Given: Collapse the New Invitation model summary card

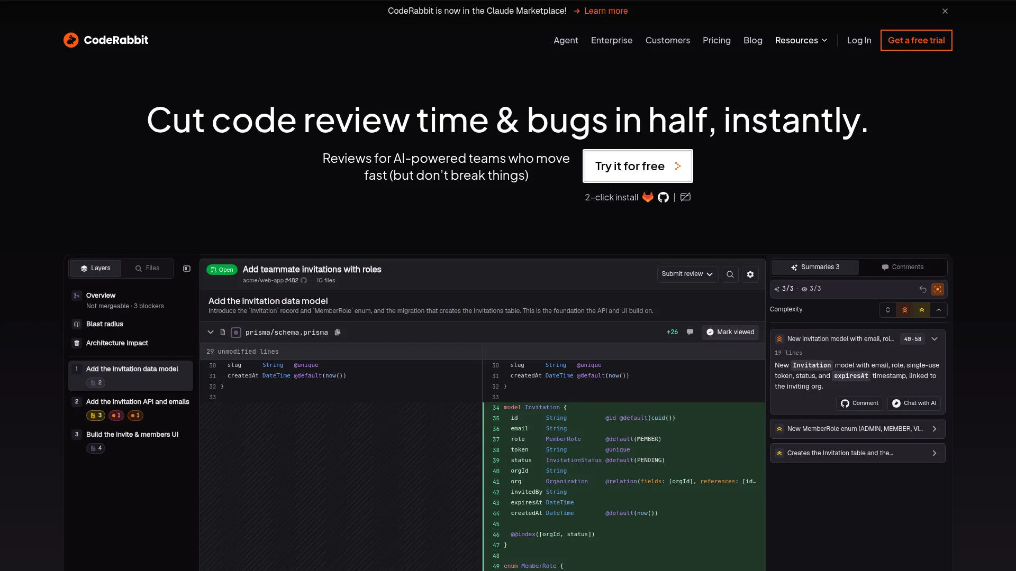Looking at the screenshot, I should point(935,339).
